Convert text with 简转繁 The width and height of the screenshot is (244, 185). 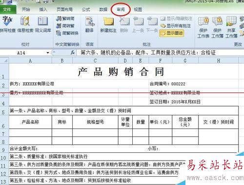65,26
